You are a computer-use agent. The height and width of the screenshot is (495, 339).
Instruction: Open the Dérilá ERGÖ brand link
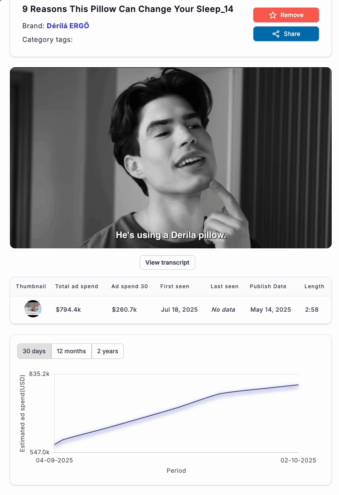click(68, 26)
